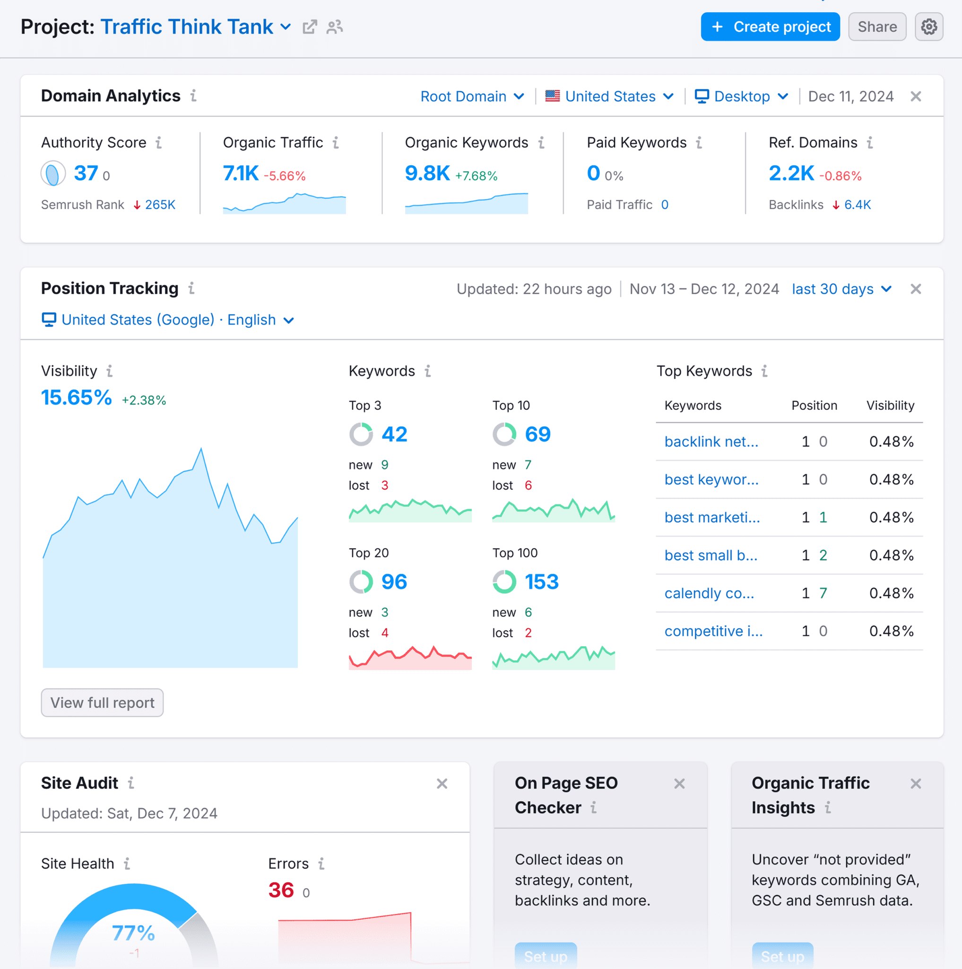This screenshot has width=962, height=969.
Task: Close the Domain Analytics widget
Action: [x=915, y=97]
